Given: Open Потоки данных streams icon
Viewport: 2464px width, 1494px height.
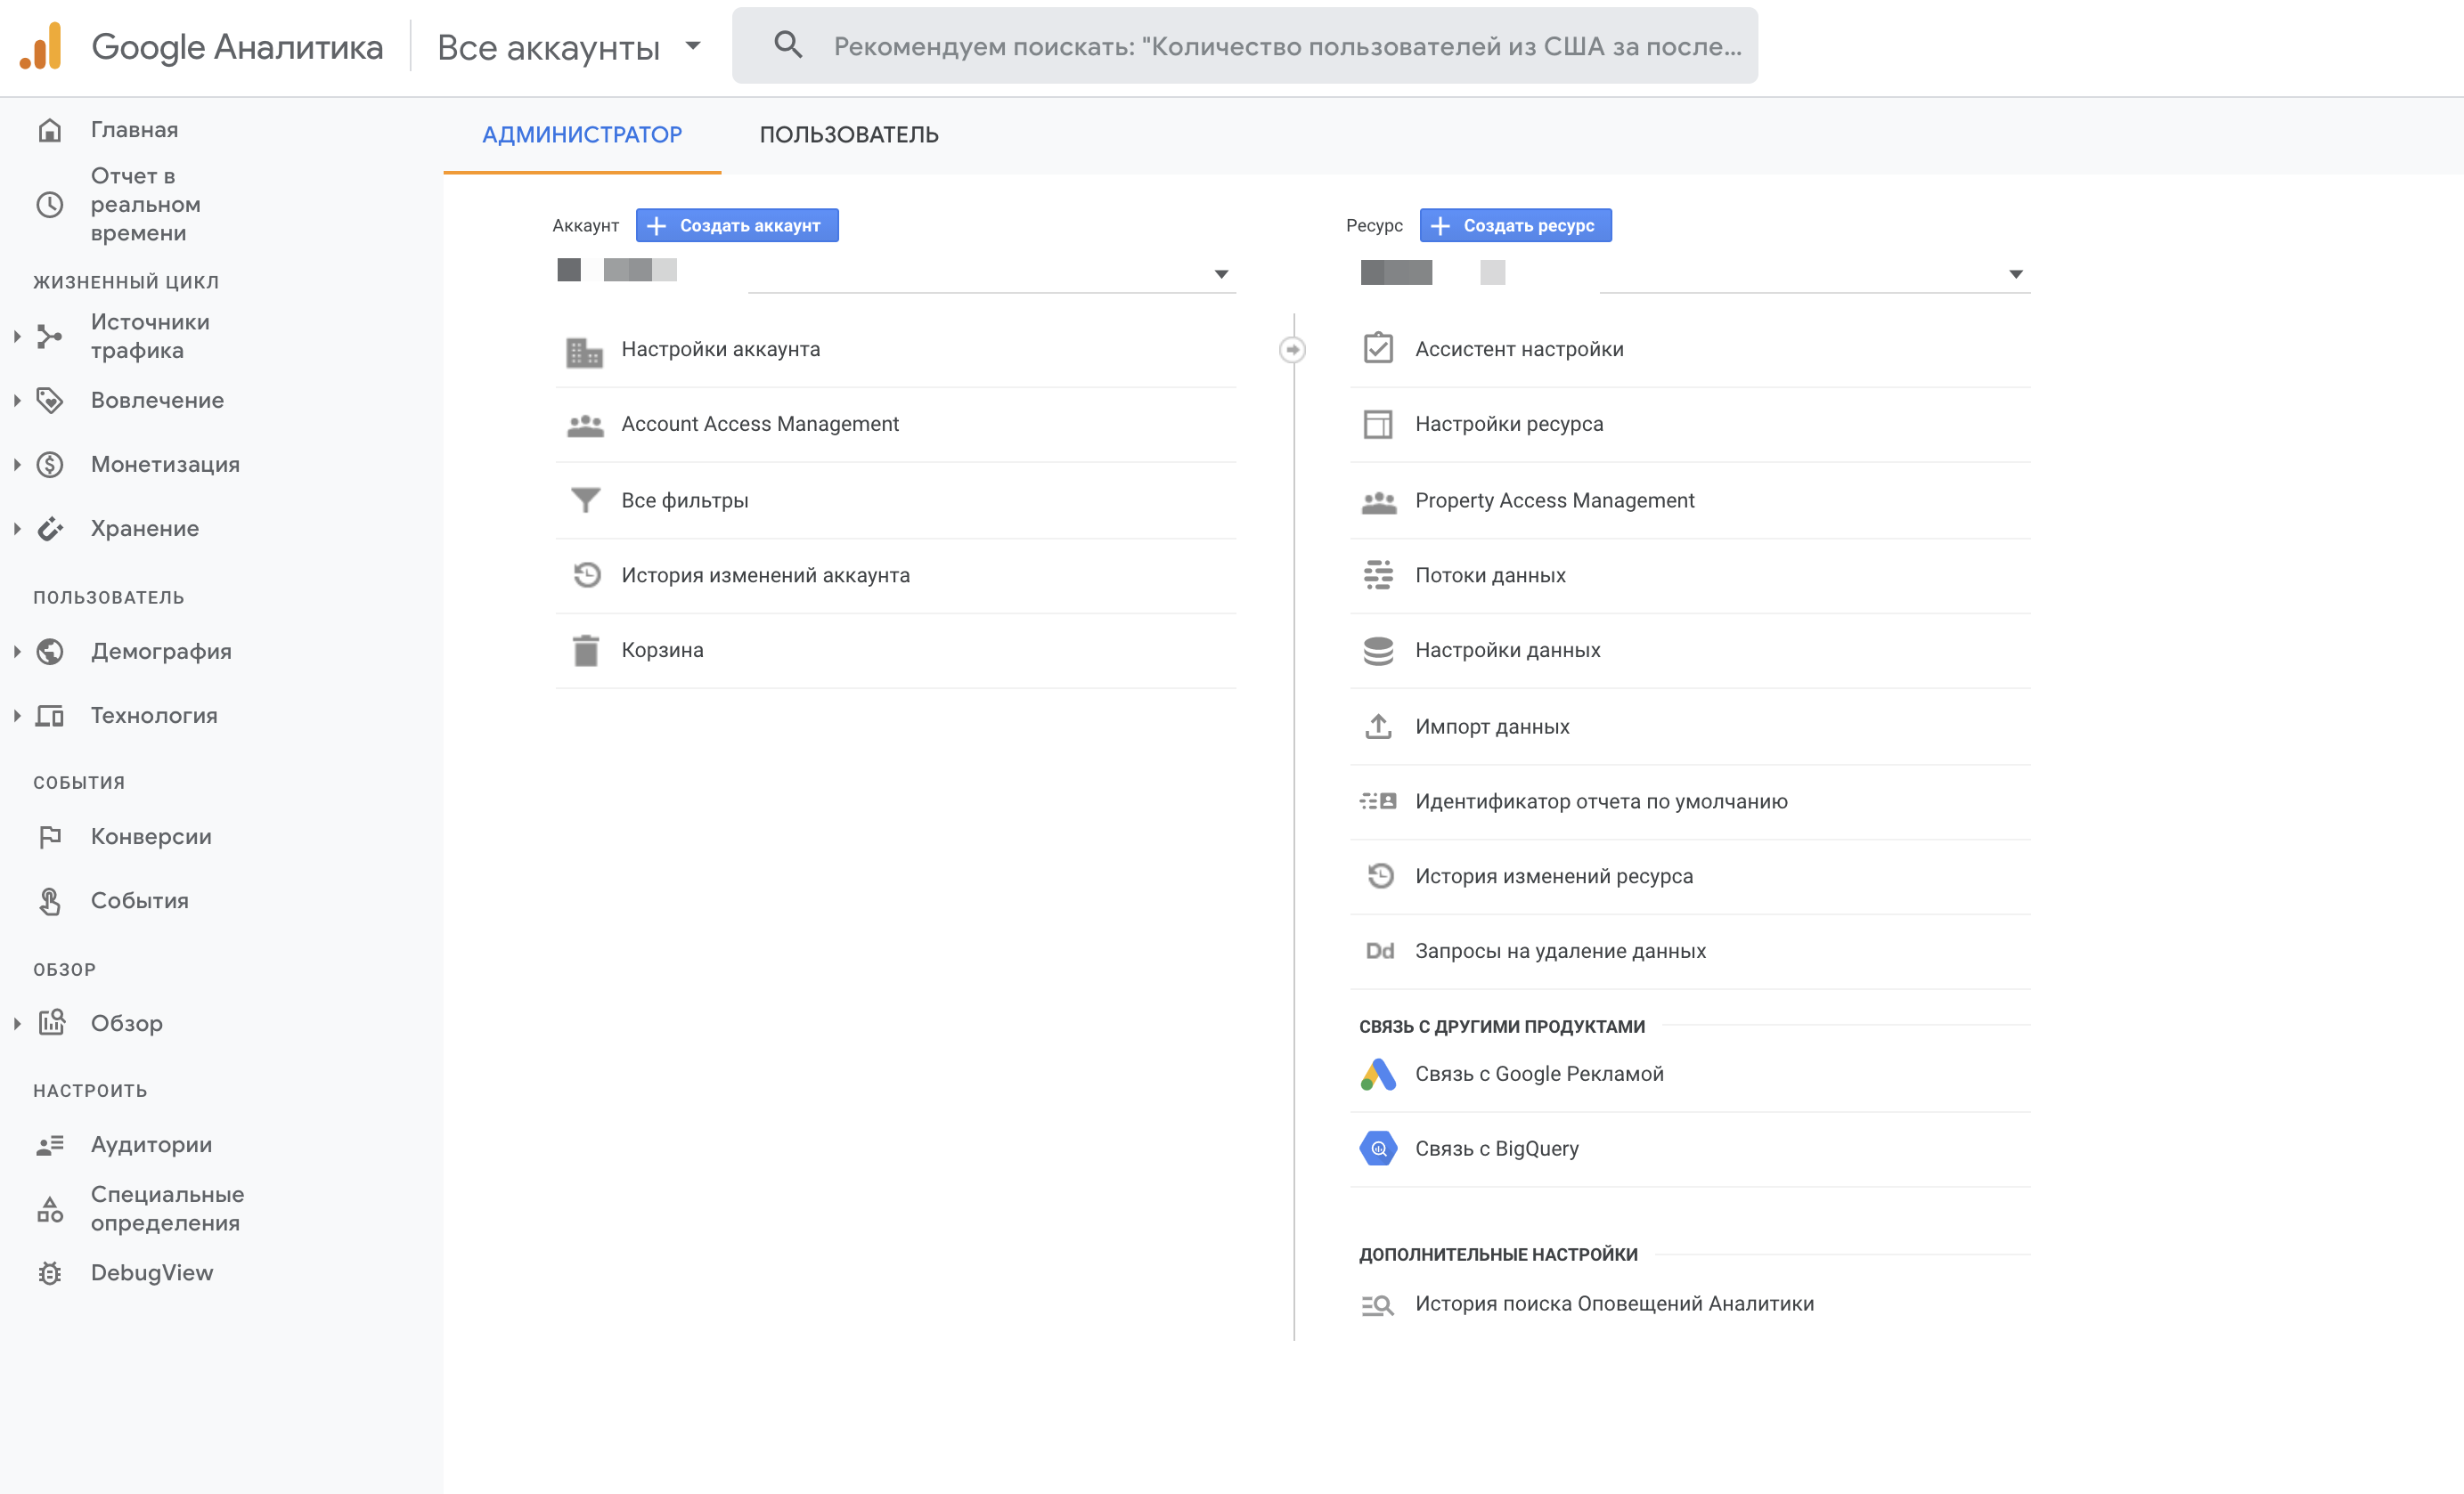Looking at the screenshot, I should [1378, 576].
